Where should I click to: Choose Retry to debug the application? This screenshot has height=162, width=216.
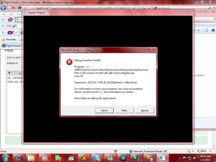pos(124,110)
